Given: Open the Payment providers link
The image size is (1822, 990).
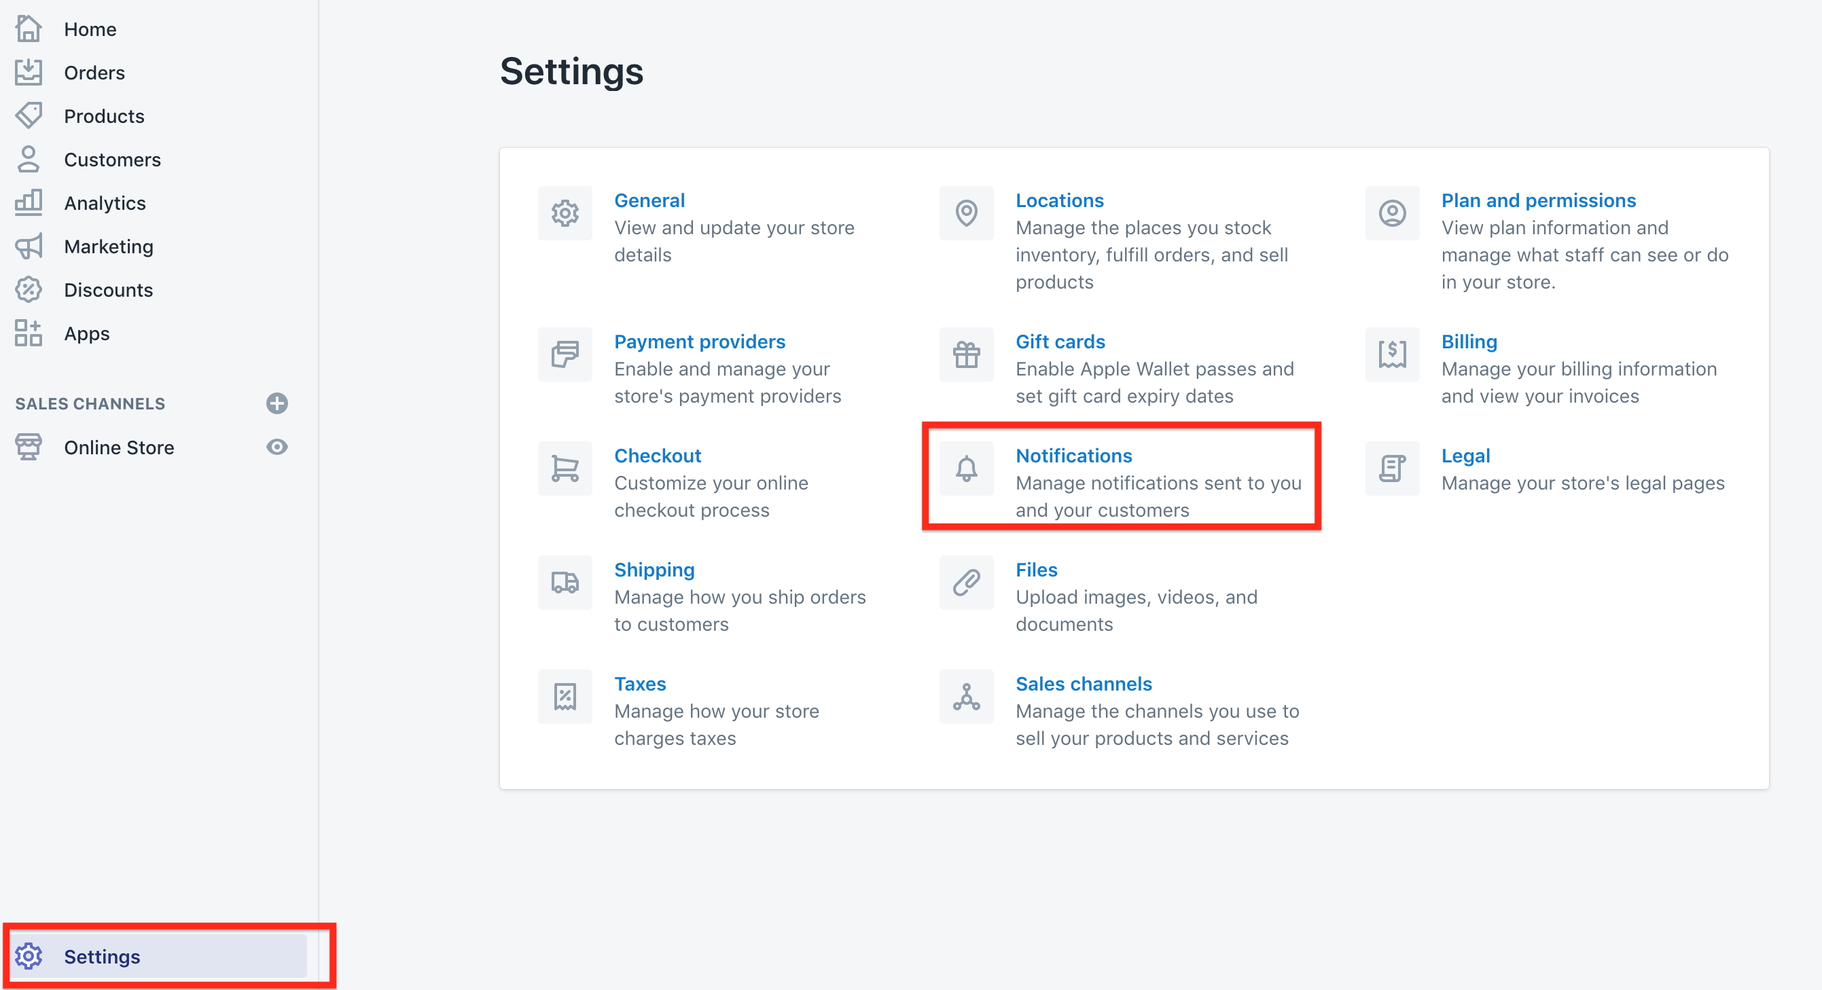Looking at the screenshot, I should click(x=699, y=342).
